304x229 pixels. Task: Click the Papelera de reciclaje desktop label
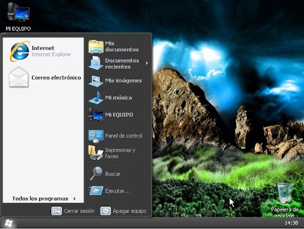click(x=284, y=212)
